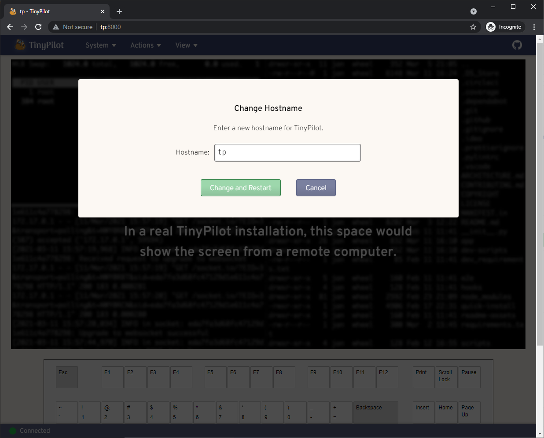The image size is (544, 438).
Task: Click the 2 / @ virtual key
Action: pos(113,412)
